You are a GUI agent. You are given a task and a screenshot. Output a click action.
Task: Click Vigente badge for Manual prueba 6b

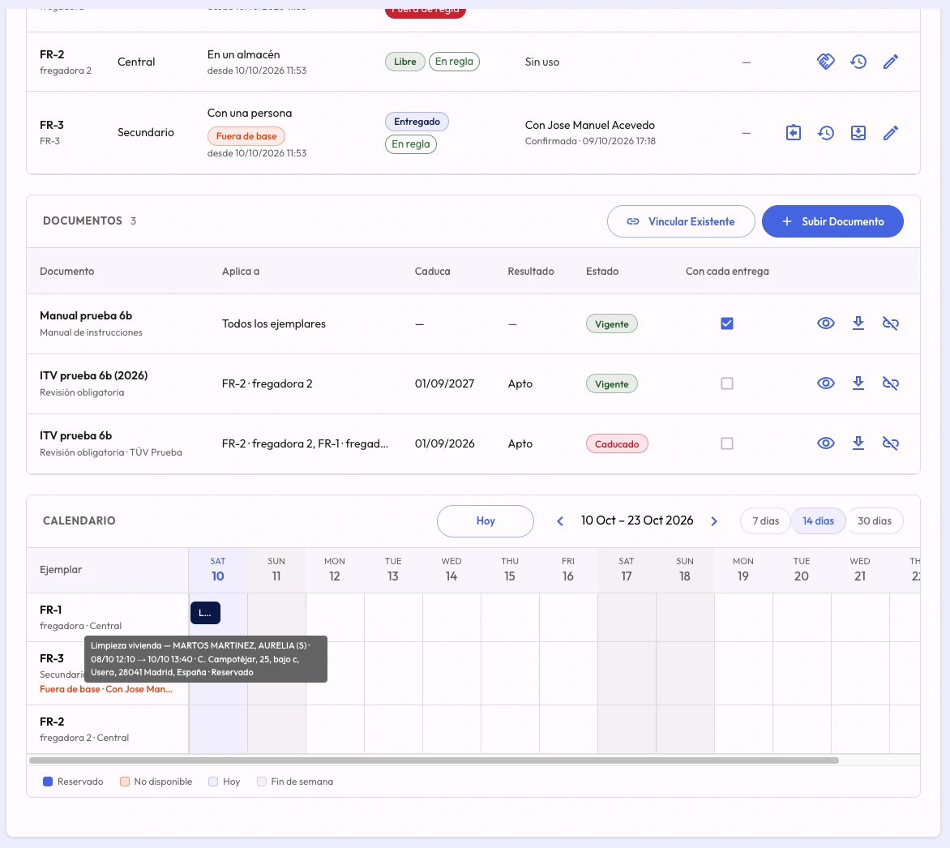click(611, 324)
